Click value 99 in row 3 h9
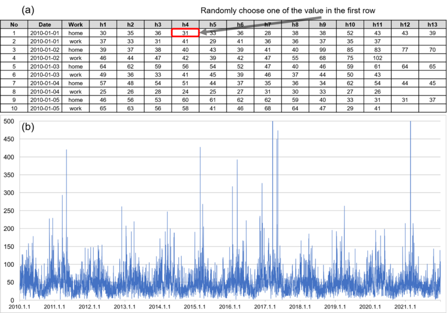This screenshot has width=447, height=313. tap(322, 50)
